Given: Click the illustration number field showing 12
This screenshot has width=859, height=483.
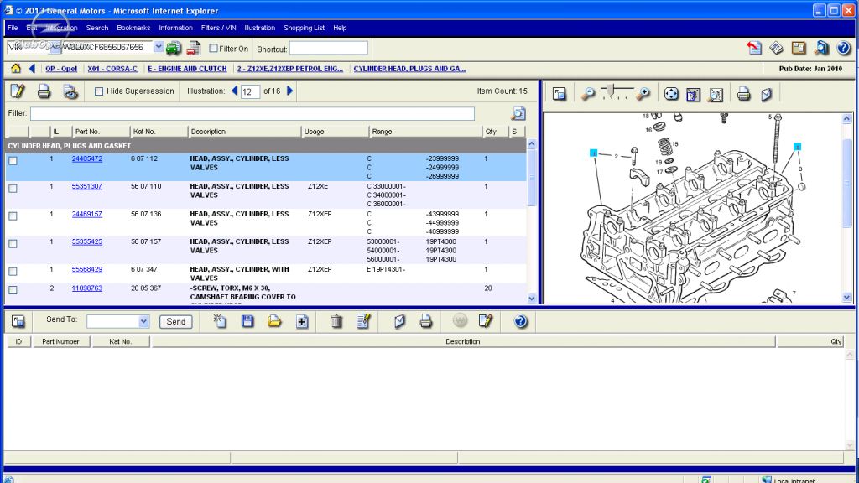Looking at the screenshot, I should 250,91.
